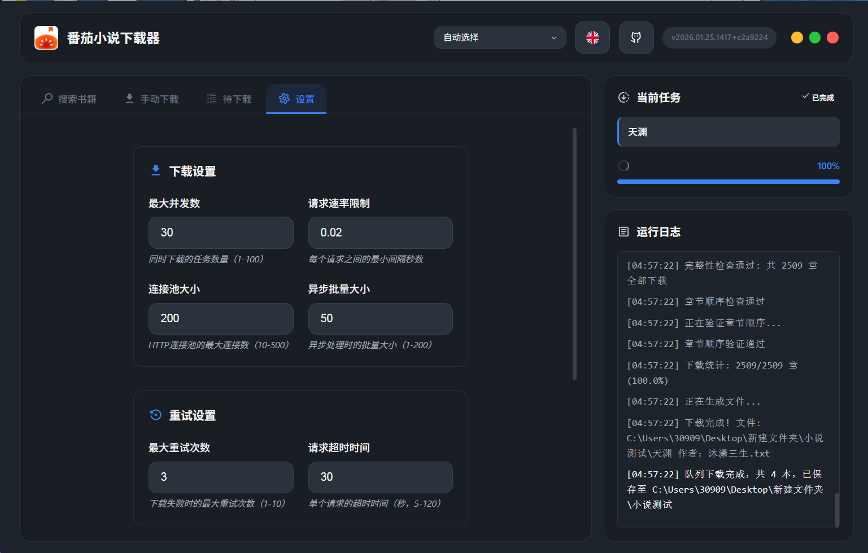Screen dimensions: 868x553
Task: Click the 100% progress bar
Action: pos(729,182)
